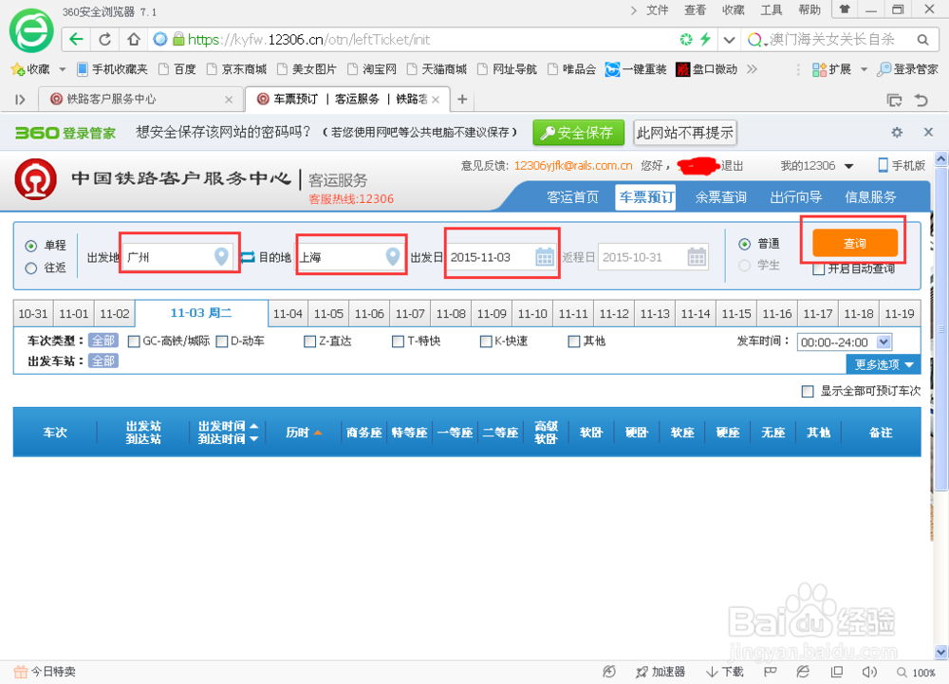Select the 11-05 departure date cell
The width and height of the screenshot is (949, 684).
pos(328,312)
